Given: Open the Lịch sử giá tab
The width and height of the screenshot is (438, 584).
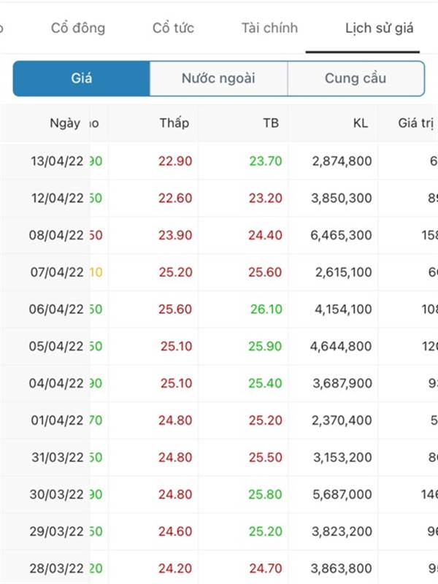Looking at the screenshot, I should click(379, 28).
